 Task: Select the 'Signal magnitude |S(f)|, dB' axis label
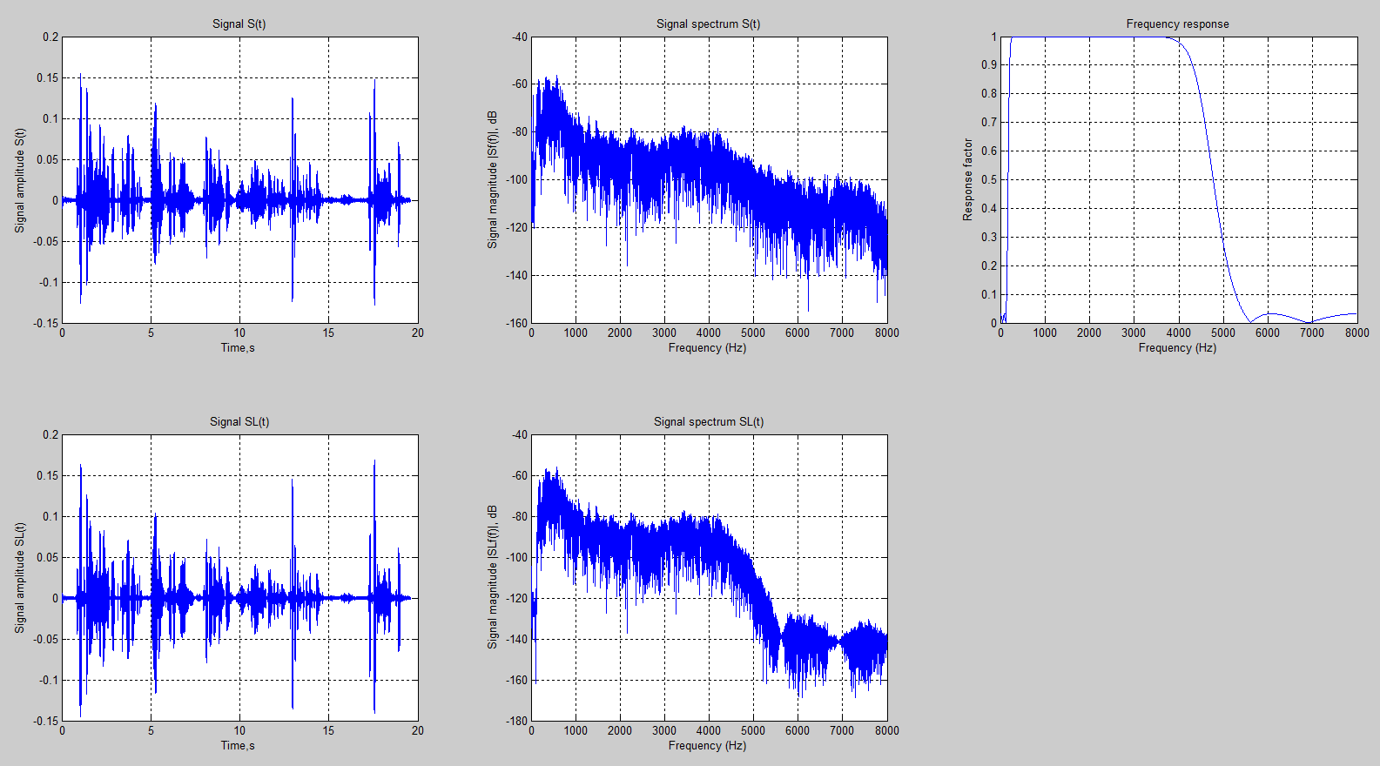point(492,180)
